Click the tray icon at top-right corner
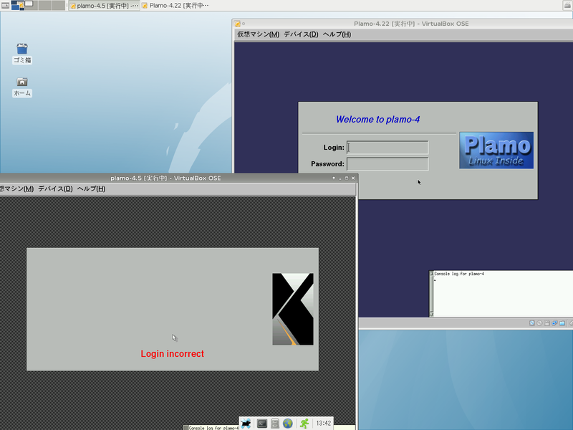573x430 pixels. pyautogui.click(x=567, y=5)
